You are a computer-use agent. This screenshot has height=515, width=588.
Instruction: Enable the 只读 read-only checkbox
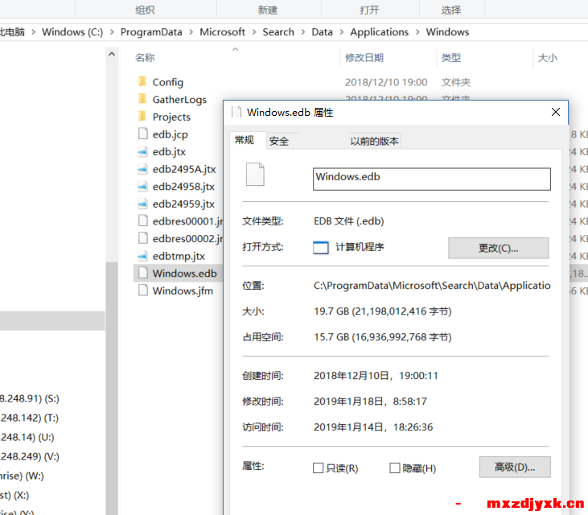pos(319,468)
